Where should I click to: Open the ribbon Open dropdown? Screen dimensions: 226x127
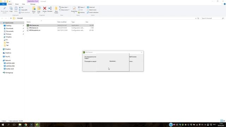pyautogui.click(x=82, y=7)
